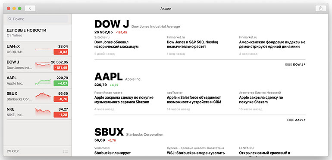Open LENTA.RU article 'Открылся самый красивый в'
Image resolution: width=332 pixels, height=160 pixels.
click(264, 153)
